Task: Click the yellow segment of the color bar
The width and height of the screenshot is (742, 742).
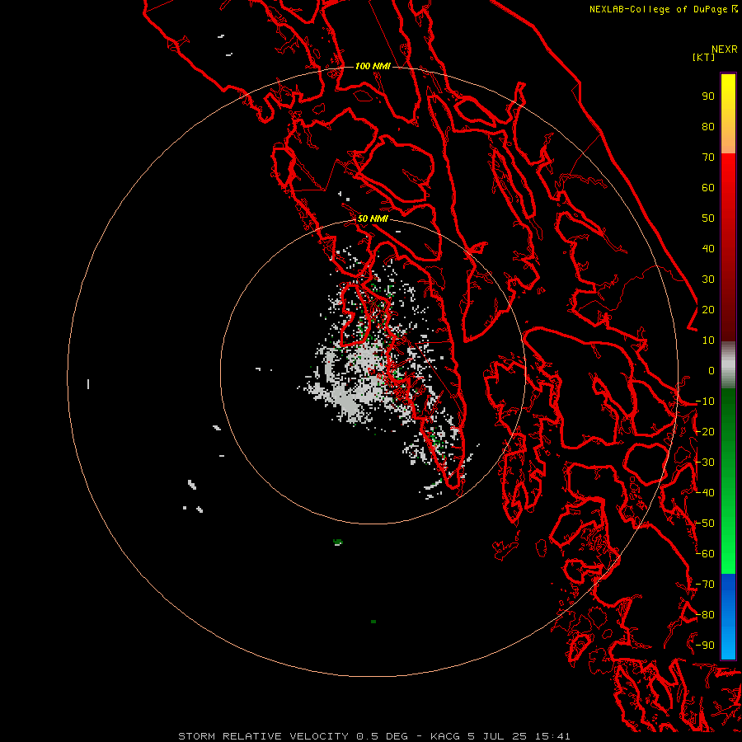Action: [x=728, y=114]
